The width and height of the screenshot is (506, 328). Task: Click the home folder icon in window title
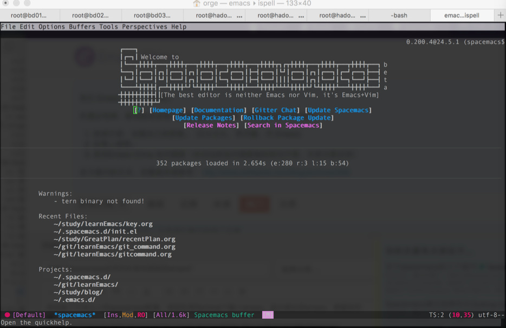click(197, 4)
